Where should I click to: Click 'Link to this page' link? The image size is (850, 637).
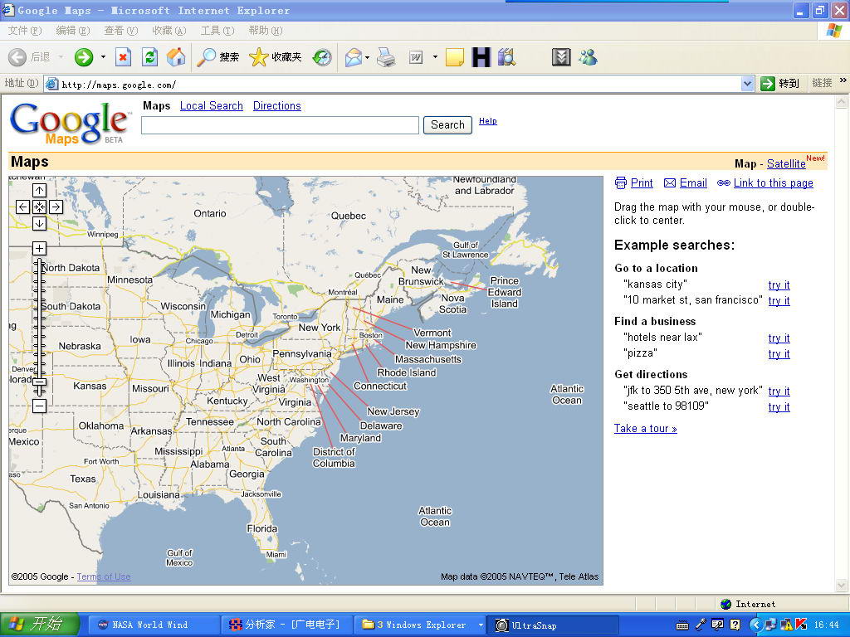coord(773,183)
